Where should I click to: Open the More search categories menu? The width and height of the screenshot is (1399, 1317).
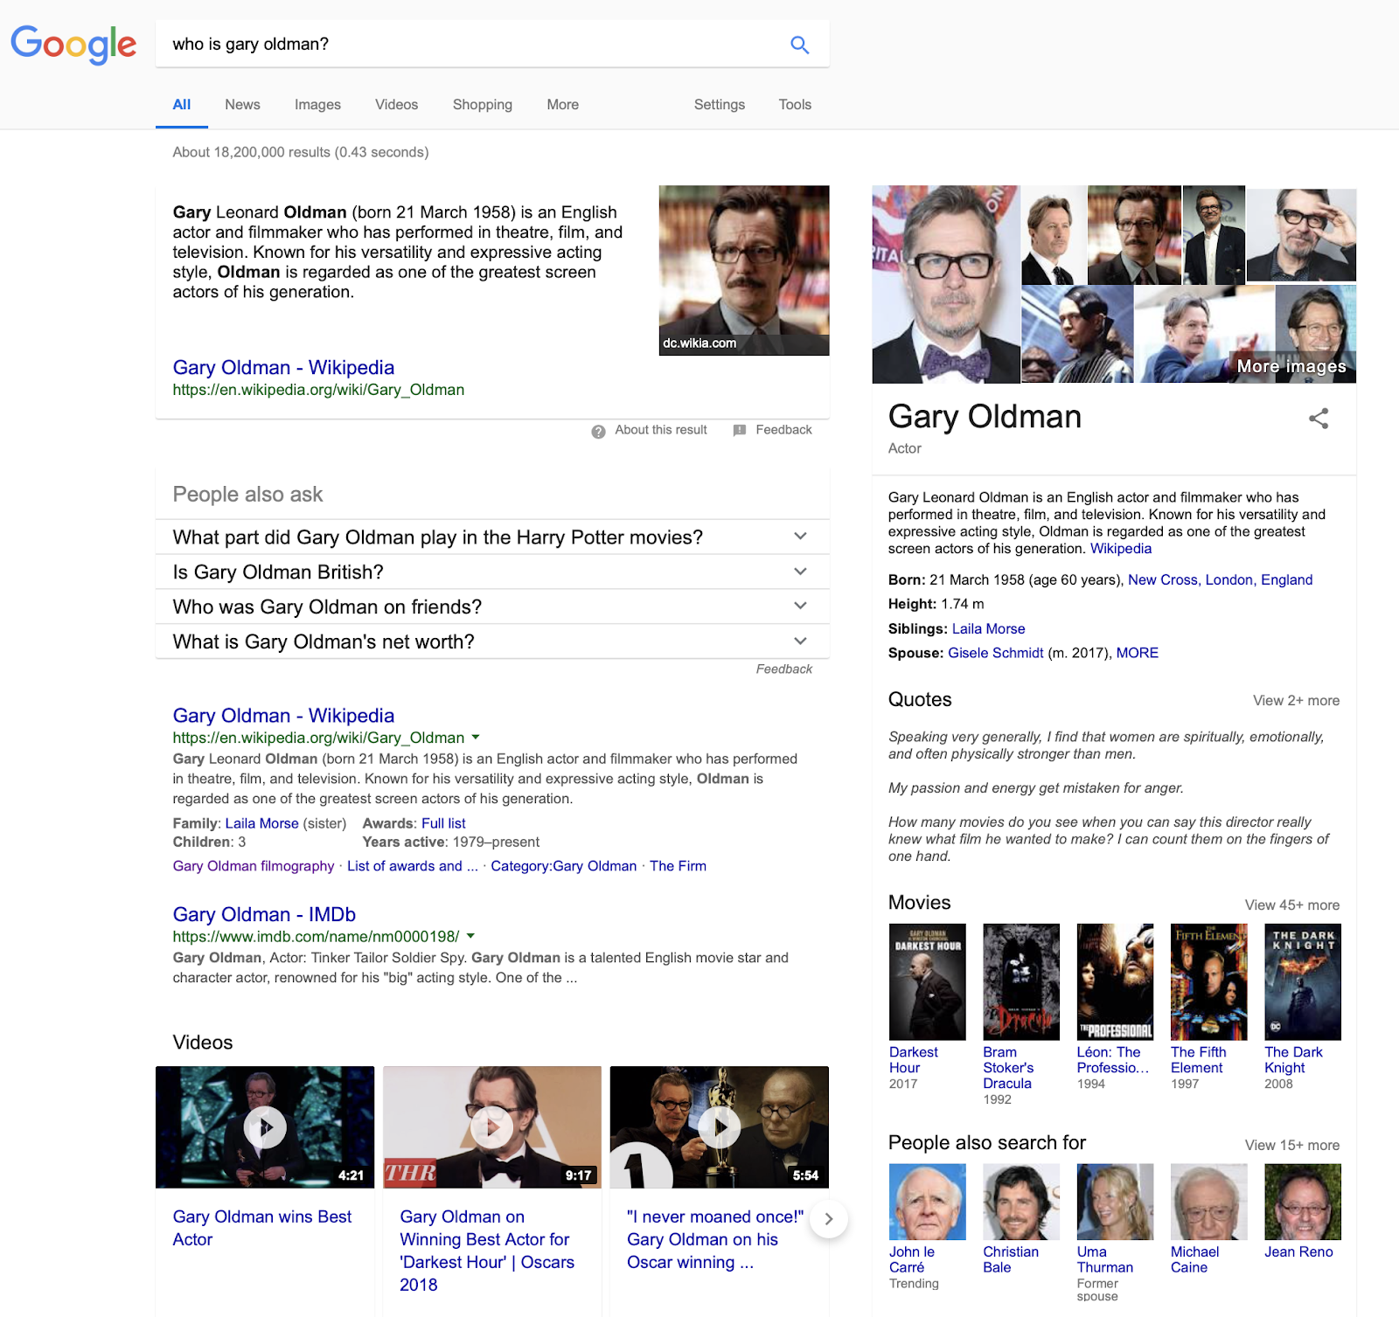pyautogui.click(x=563, y=105)
